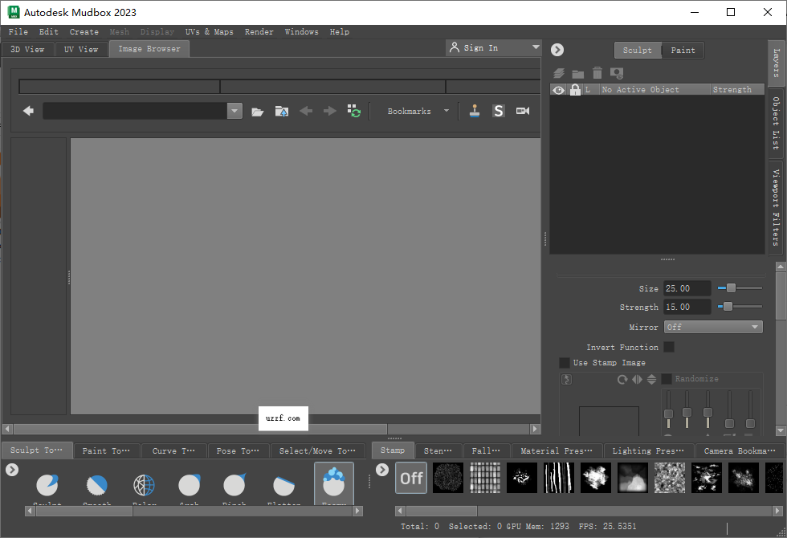Open the UVs & Maps menu
The width and height of the screenshot is (787, 538).
[210, 31]
